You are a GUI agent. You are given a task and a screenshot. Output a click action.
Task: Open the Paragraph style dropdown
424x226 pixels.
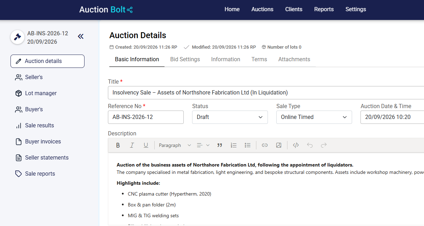coord(175,145)
